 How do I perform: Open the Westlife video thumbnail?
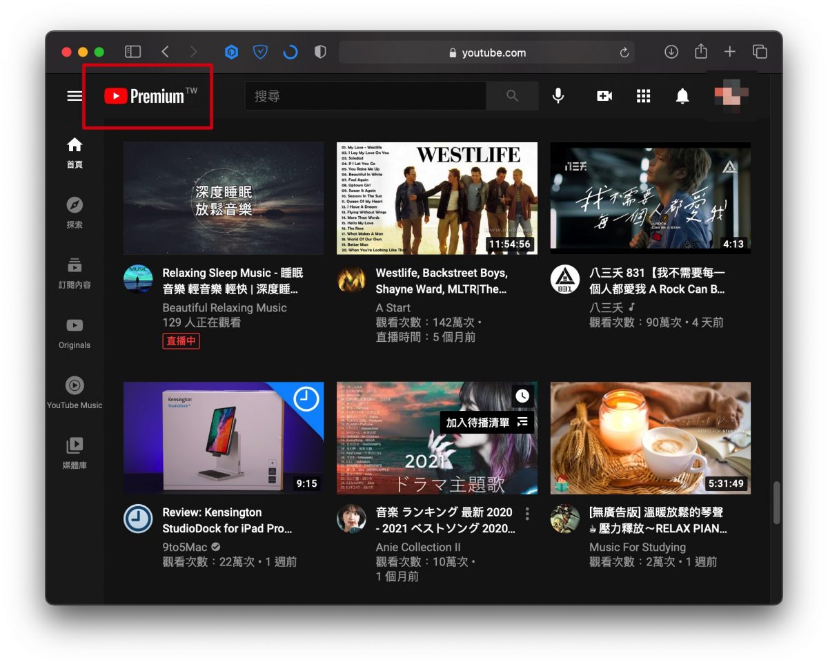click(437, 198)
